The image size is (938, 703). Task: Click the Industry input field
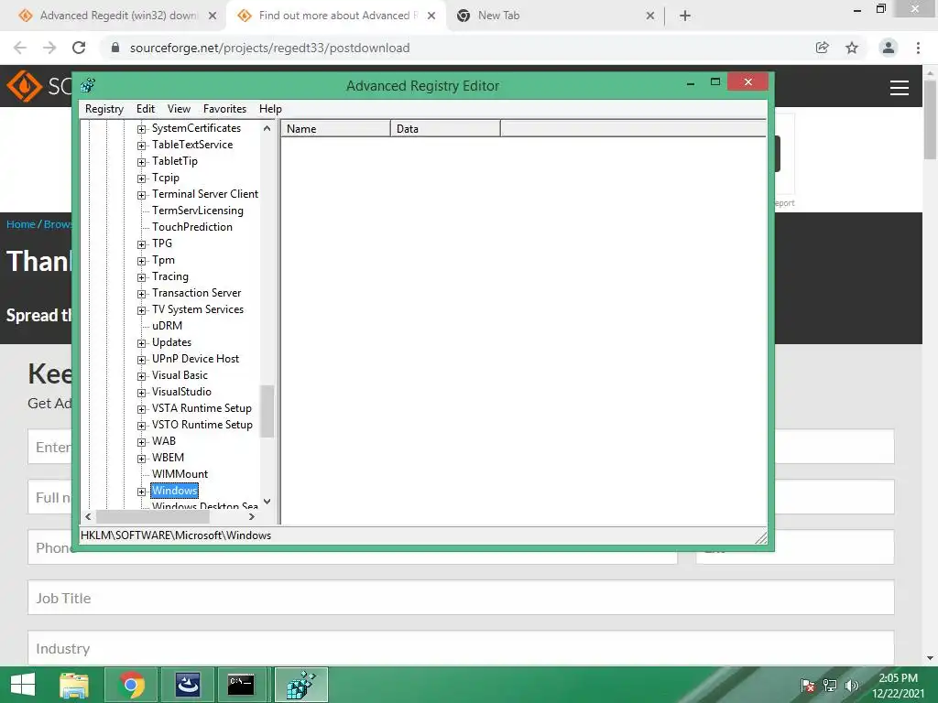tap(461, 648)
